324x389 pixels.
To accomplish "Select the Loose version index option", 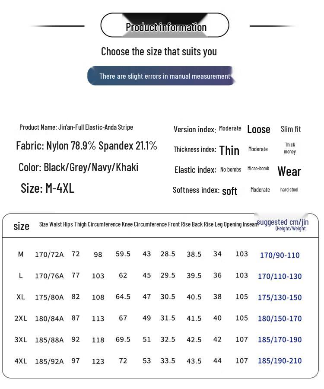I will tap(258, 129).
